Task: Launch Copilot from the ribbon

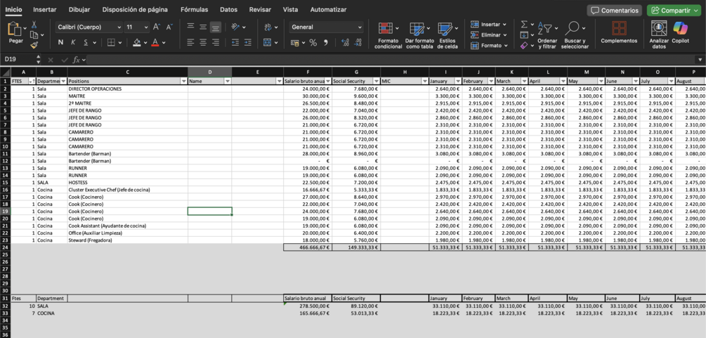Action: tap(680, 32)
